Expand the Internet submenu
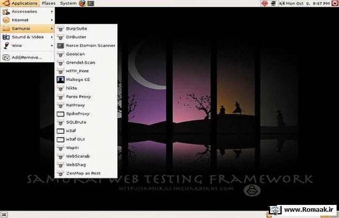The height and width of the screenshot is (218, 339). (28, 20)
